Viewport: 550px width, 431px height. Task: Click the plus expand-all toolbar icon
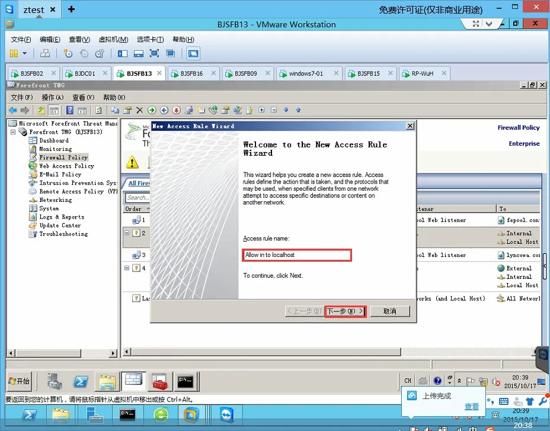(262, 110)
